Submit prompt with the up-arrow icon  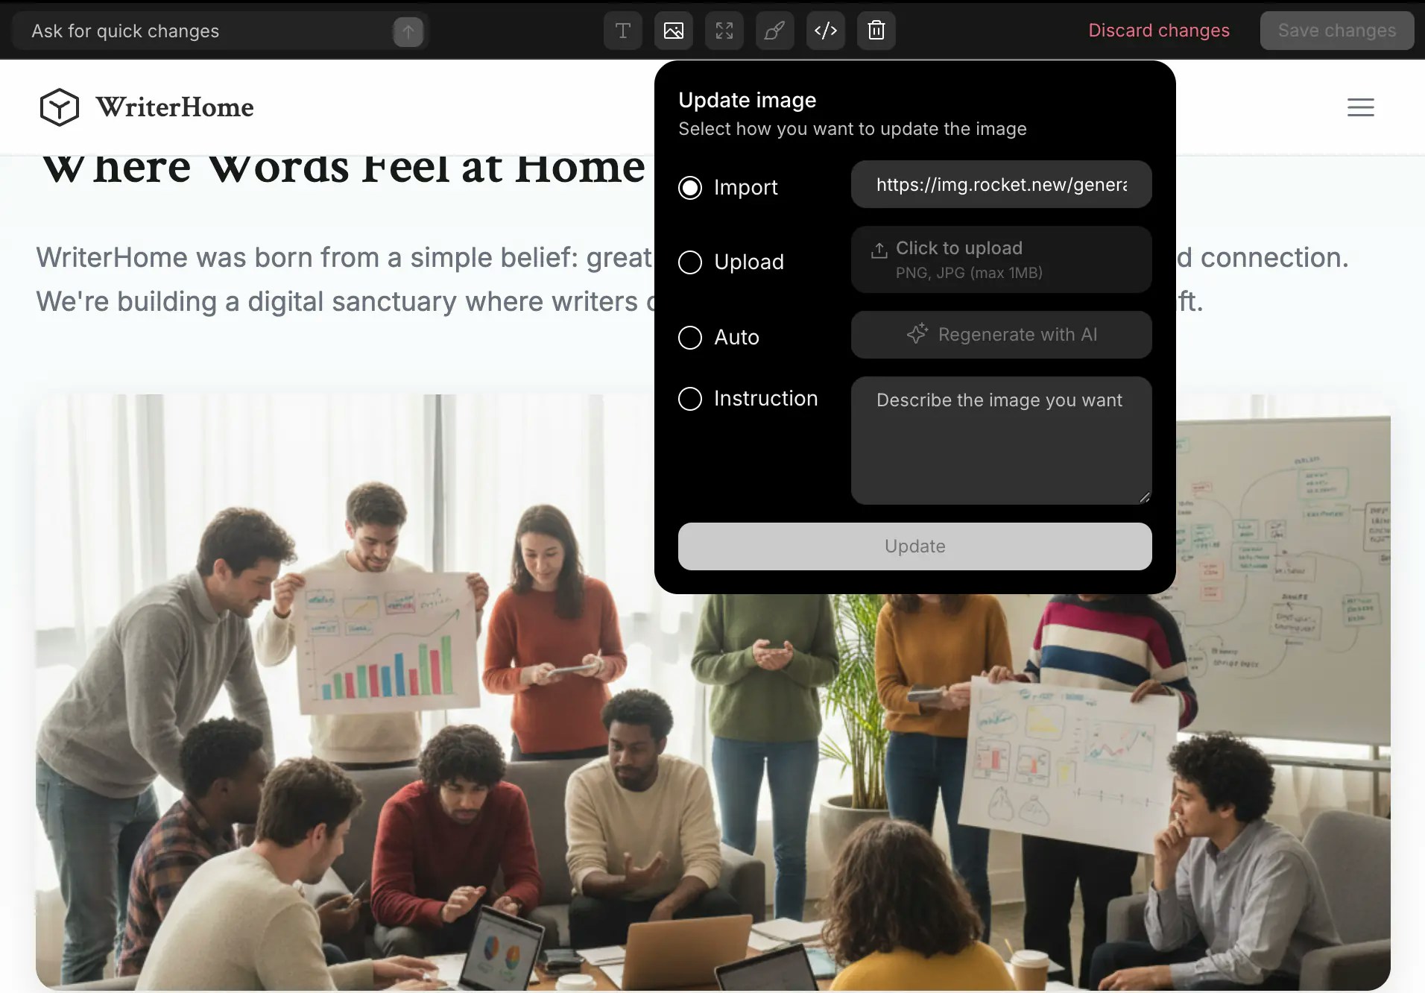407,31
